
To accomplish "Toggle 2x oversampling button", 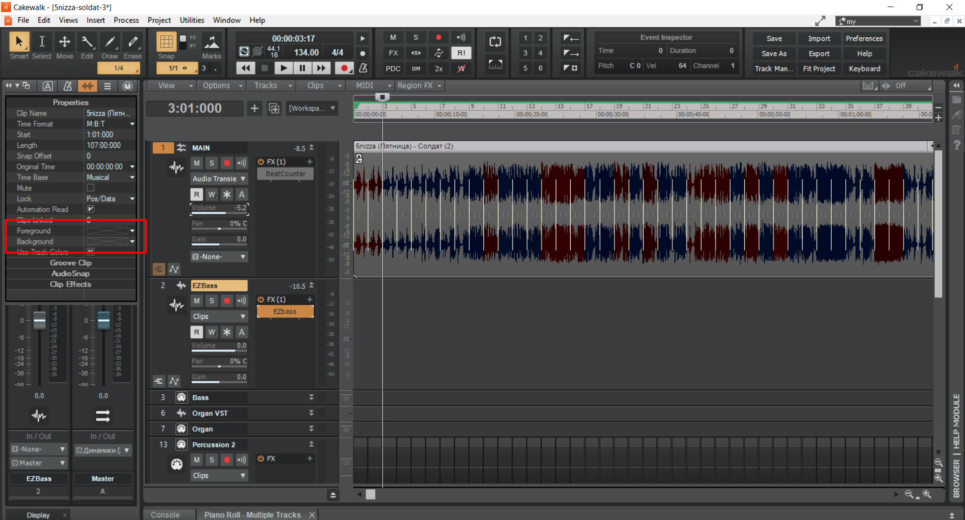I will (x=438, y=68).
